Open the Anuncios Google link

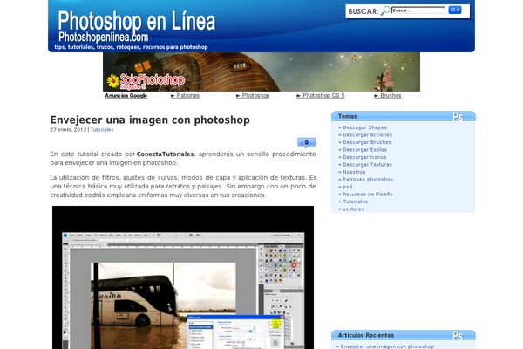click(x=126, y=96)
